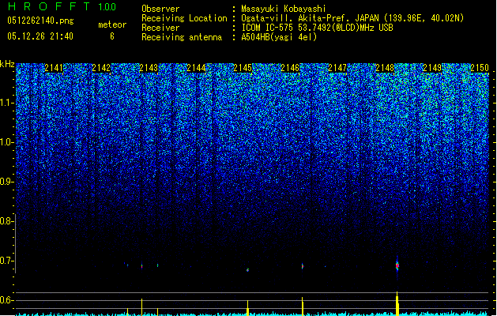Screen dimensions: 497x316
Task: Click the strong meteor echo just after 2148
Action: 397,265
